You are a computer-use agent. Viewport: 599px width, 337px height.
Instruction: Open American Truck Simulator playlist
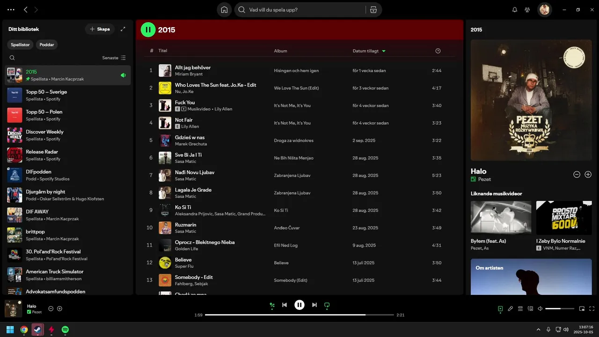68,275
